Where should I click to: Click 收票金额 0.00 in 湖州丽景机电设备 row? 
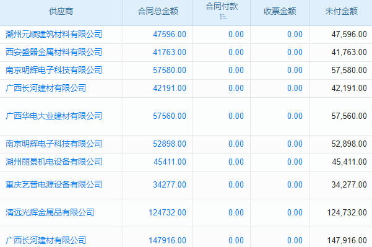(295, 162)
